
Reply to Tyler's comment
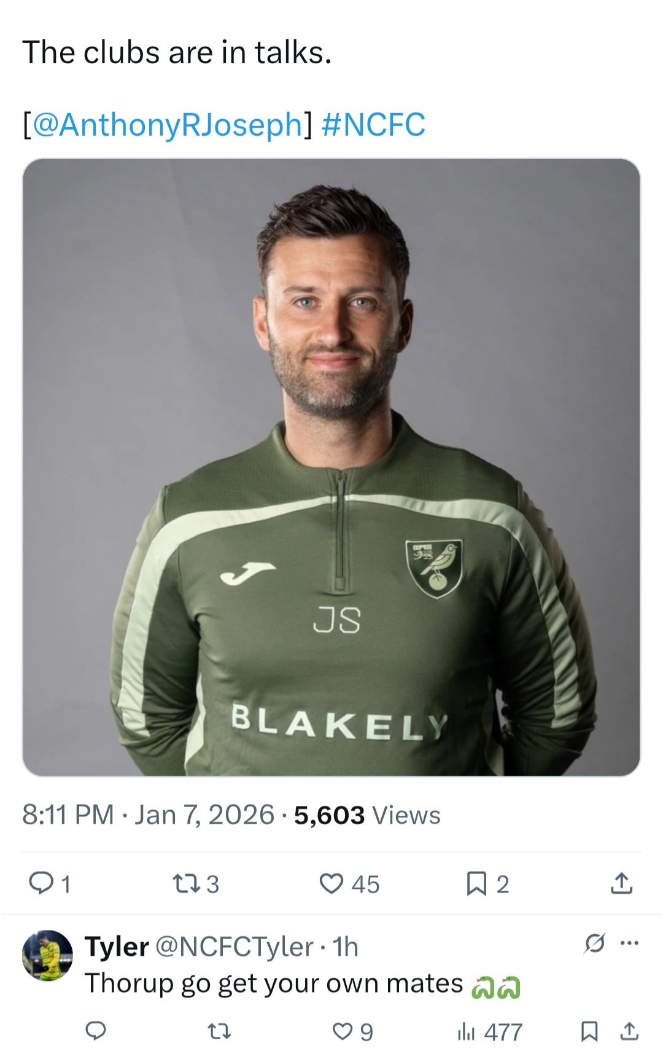(95, 1031)
